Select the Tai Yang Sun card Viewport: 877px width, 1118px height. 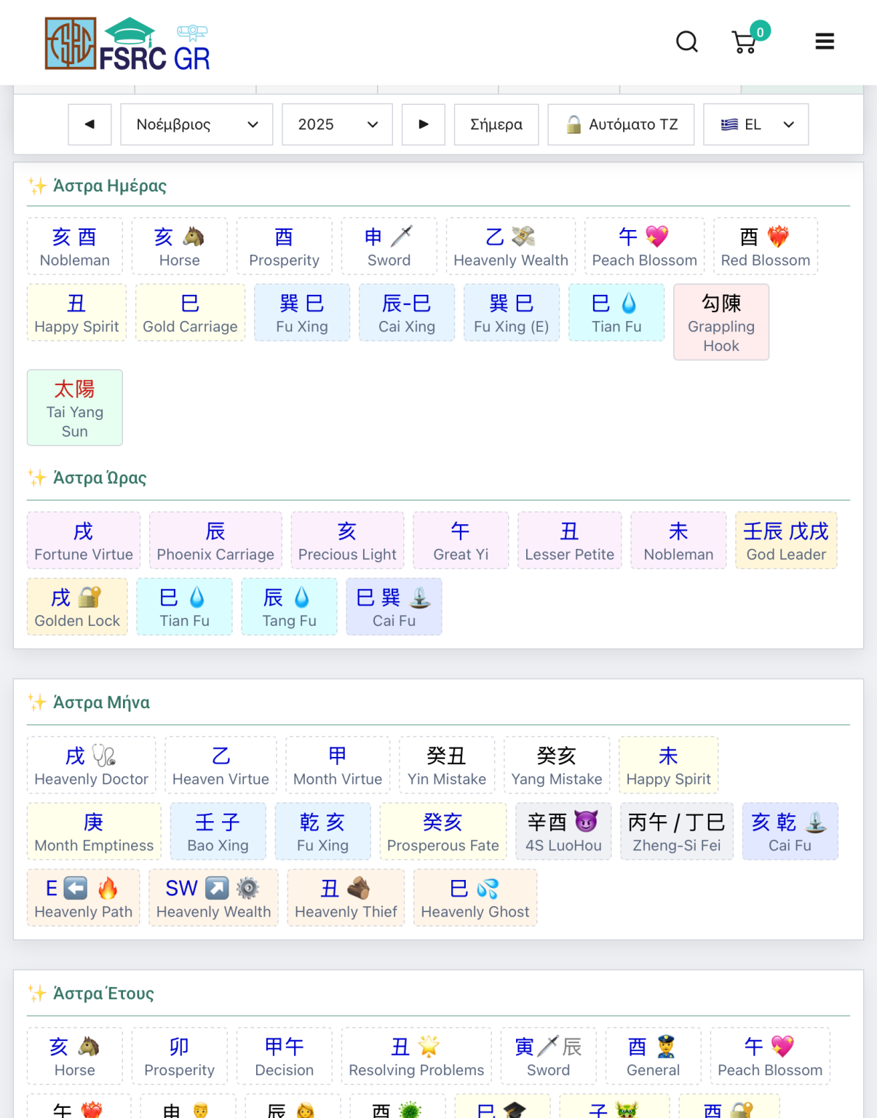tap(75, 408)
